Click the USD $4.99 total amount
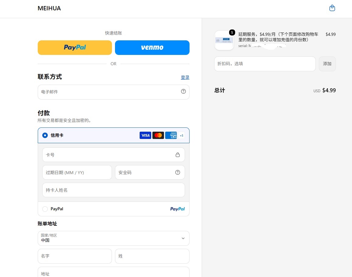Screen dimensions: 352x277 [x=324, y=90]
